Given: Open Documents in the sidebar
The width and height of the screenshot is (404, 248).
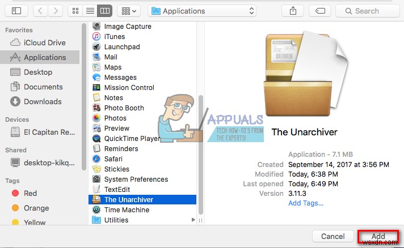Looking at the screenshot, I should [x=40, y=87].
